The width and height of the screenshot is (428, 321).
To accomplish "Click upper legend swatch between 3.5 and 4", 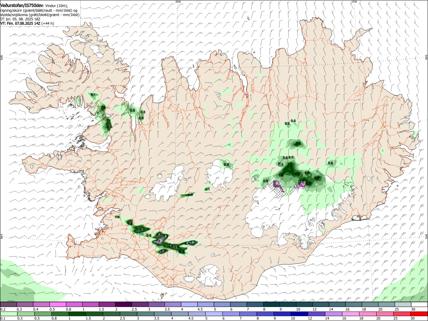I will 172,304.
